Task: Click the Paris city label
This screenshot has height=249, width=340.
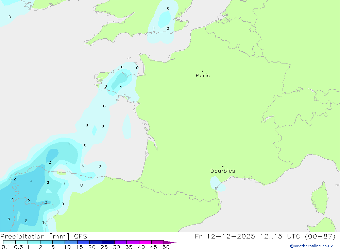Action: (x=203, y=75)
